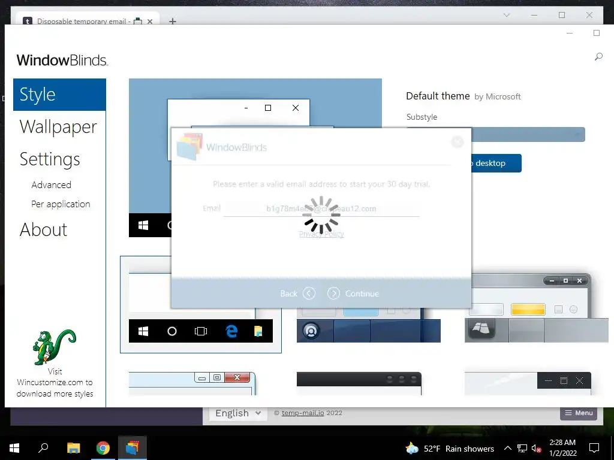Viewport: 614px width, 460px height.
Task: Open a new Chrome tab with plus button
Action: (172, 21)
